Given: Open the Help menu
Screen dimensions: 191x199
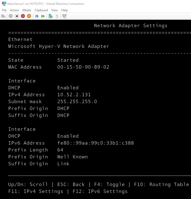Looking at the screenshot, I should [64, 10].
